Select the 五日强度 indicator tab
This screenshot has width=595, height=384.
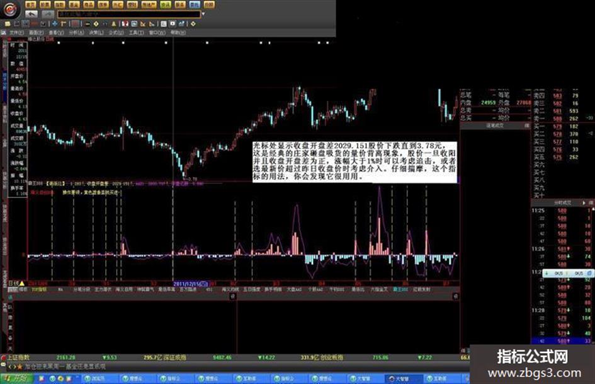pos(252,289)
